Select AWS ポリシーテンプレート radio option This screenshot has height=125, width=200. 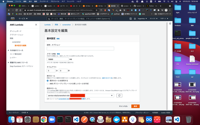tap(48, 84)
